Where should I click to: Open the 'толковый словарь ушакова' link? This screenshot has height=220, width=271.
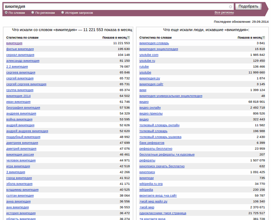(160, 137)
